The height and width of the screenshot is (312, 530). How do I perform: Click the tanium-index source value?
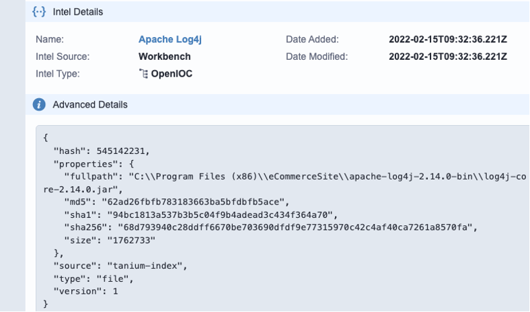coord(145,266)
